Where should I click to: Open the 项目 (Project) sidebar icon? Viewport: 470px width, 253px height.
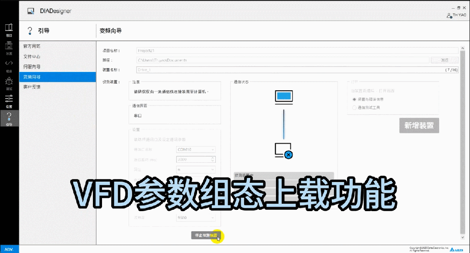(9, 30)
